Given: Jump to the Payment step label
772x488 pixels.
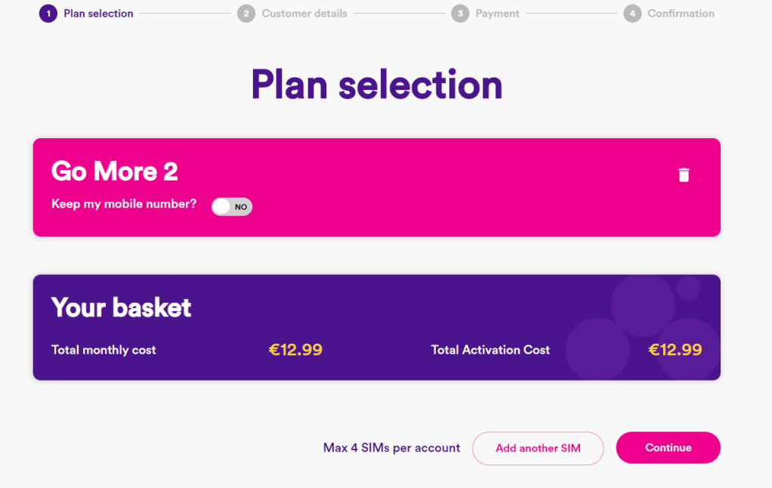Looking at the screenshot, I should click(x=497, y=14).
